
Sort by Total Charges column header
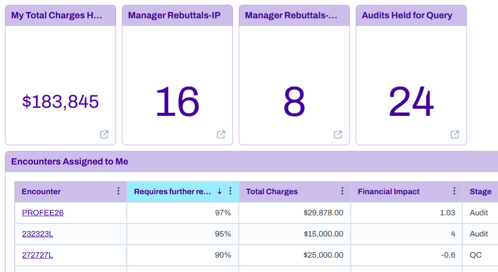click(x=271, y=192)
